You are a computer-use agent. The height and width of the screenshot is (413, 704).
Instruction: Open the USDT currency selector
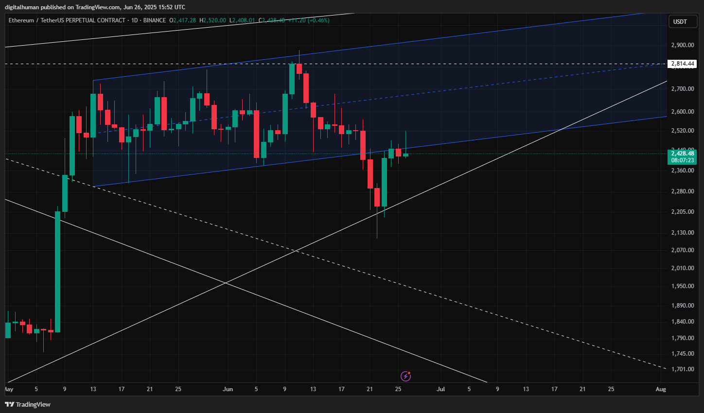point(683,21)
